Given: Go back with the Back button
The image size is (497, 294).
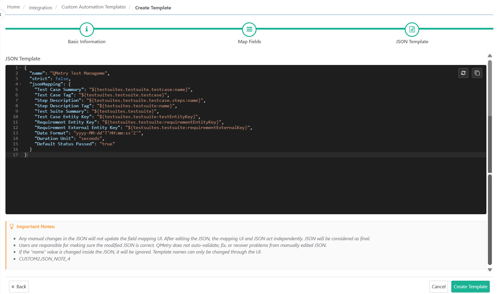Looking at the screenshot, I should pos(19,286).
